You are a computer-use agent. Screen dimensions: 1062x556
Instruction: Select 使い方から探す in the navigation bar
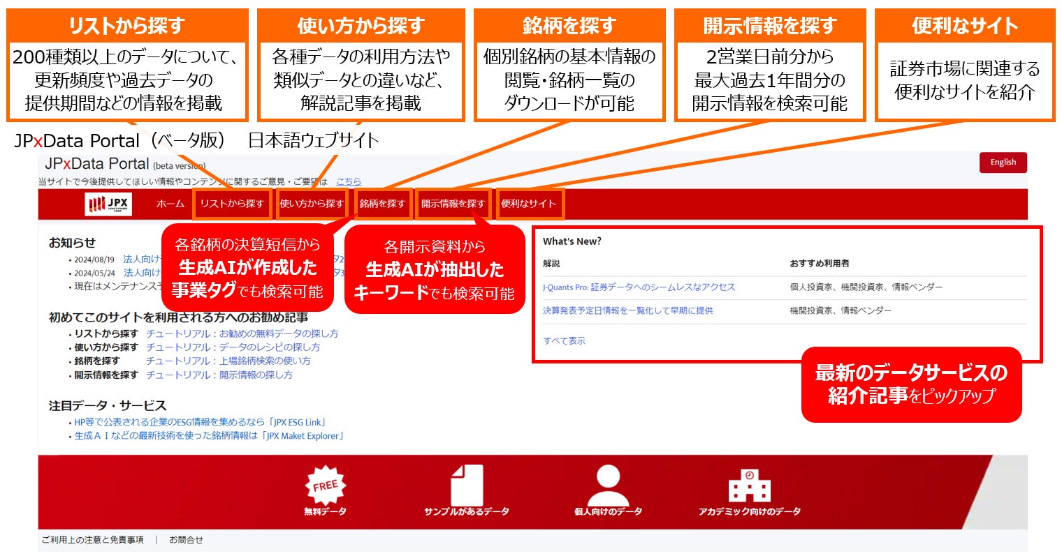point(312,204)
